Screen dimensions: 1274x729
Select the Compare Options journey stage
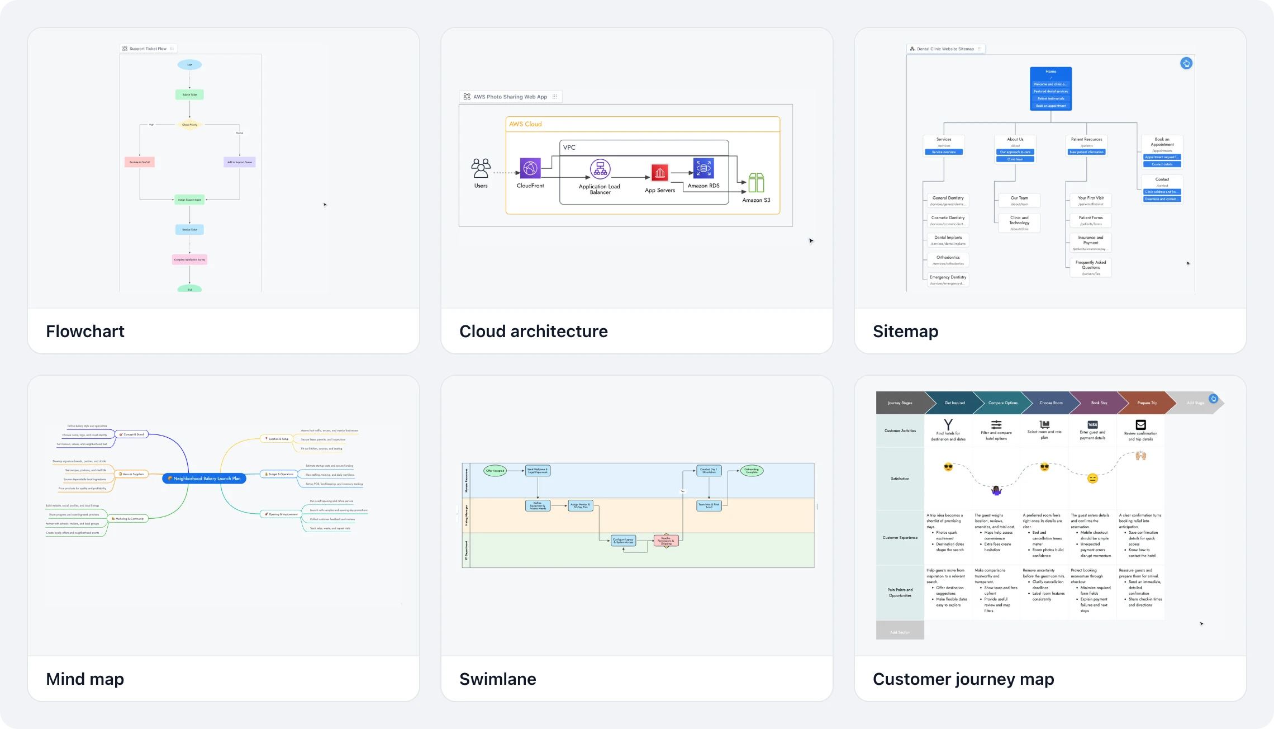pyautogui.click(x=1003, y=403)
